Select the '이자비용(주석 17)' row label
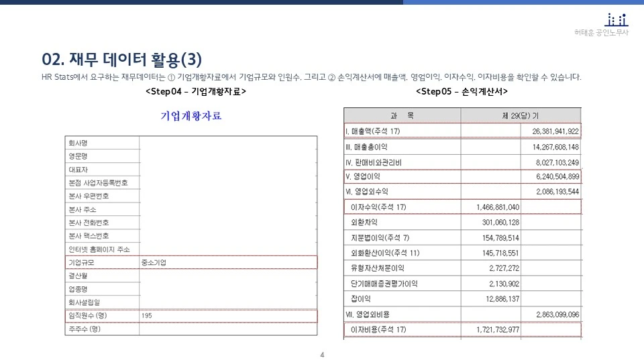This screenshot has width=644, height=362. click(x=378, y=330)
